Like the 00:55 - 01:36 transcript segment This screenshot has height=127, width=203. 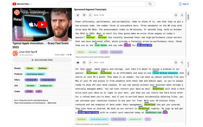[78, 15]
